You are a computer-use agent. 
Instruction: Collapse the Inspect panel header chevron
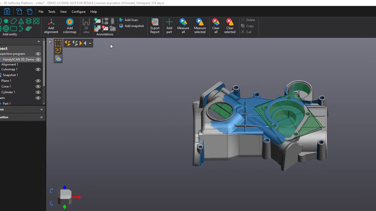(x=38, y=41)
